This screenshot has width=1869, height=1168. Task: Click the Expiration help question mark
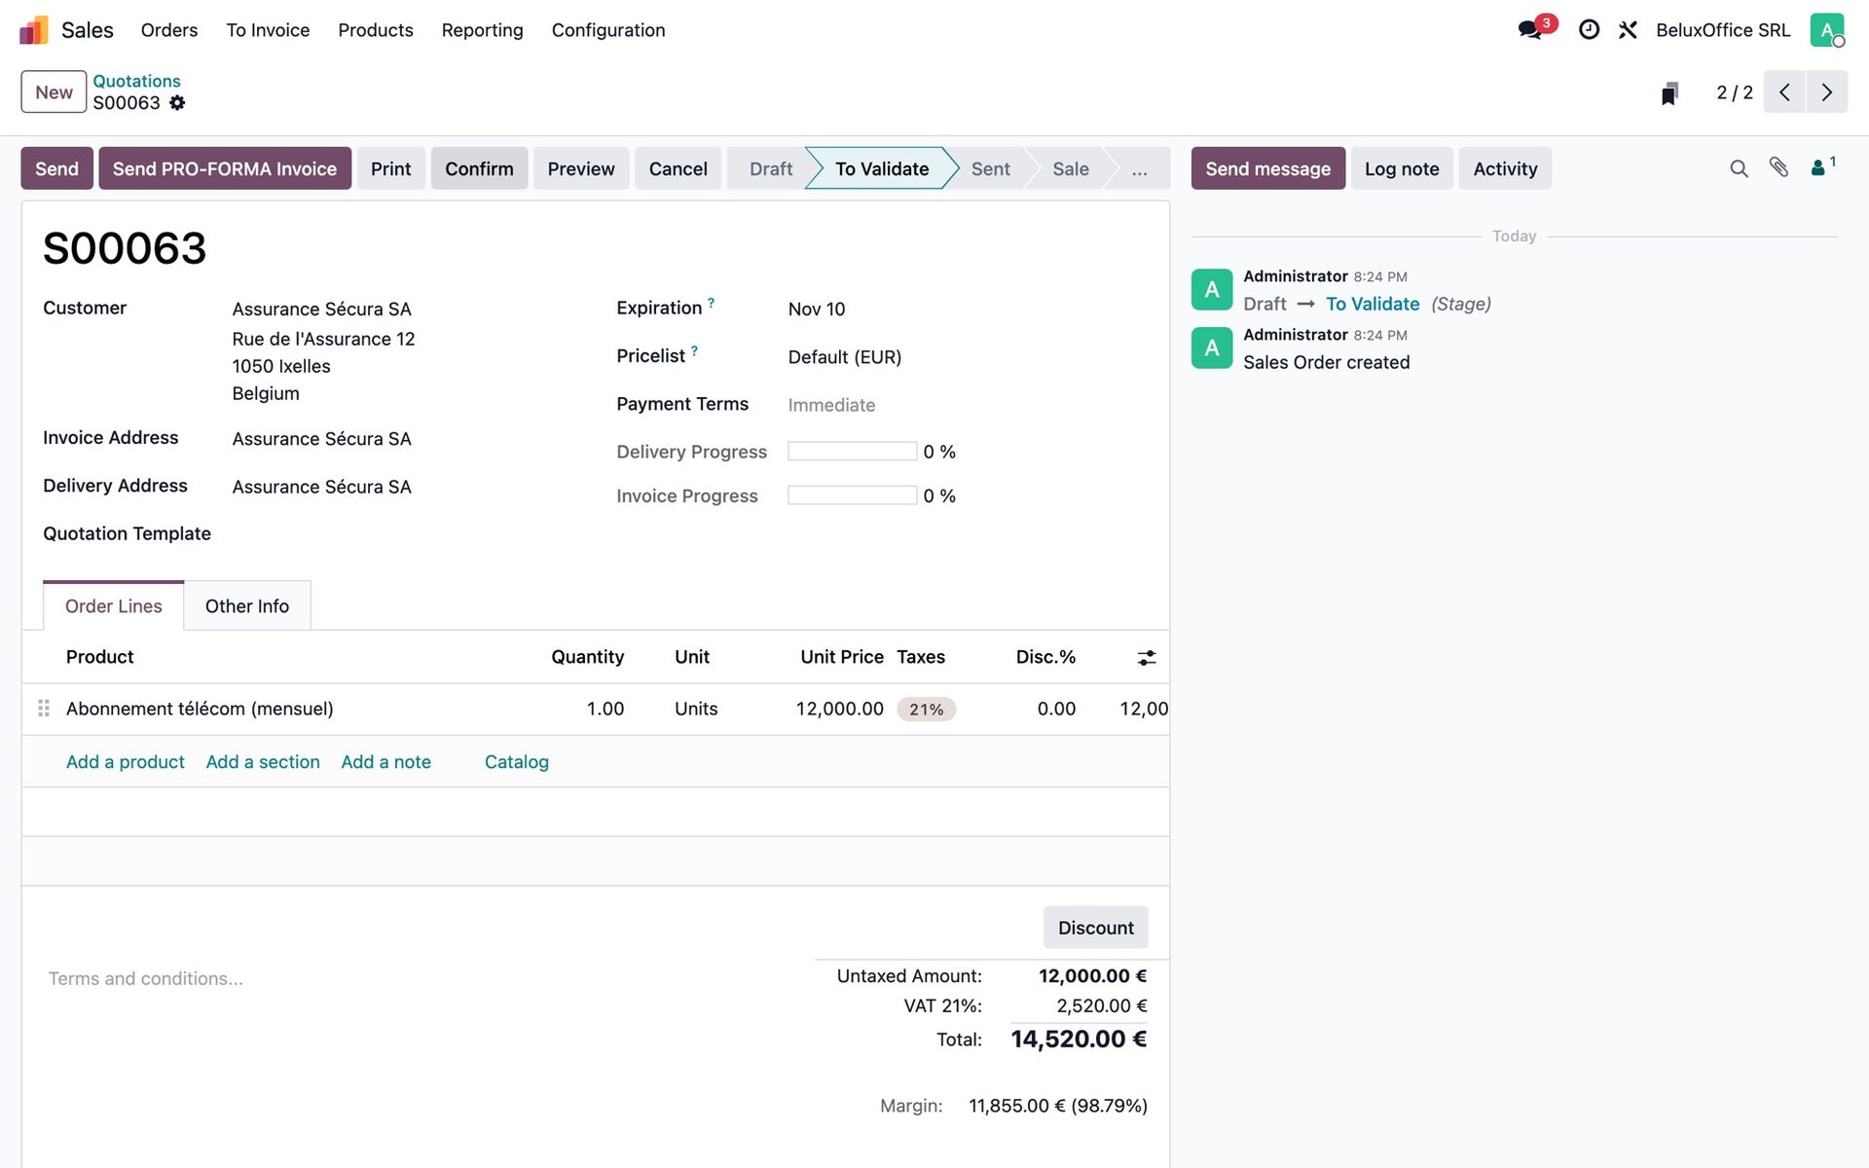[711, 303]
